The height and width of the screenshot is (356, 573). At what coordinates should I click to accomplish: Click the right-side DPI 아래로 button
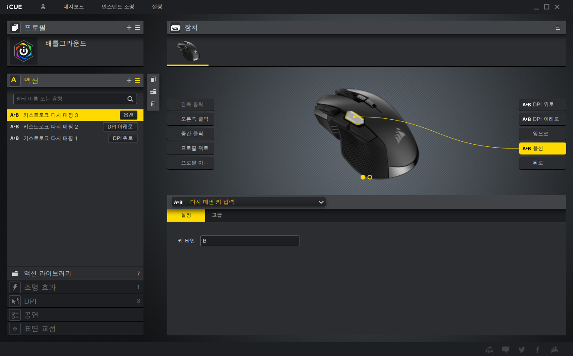(x=542, y=119)
